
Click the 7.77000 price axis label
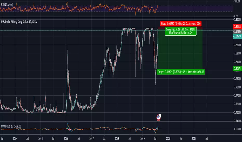pyautogui.click(x=237, y=96)
